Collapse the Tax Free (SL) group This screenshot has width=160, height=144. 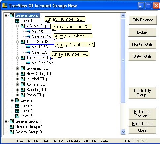coord(17,58)
